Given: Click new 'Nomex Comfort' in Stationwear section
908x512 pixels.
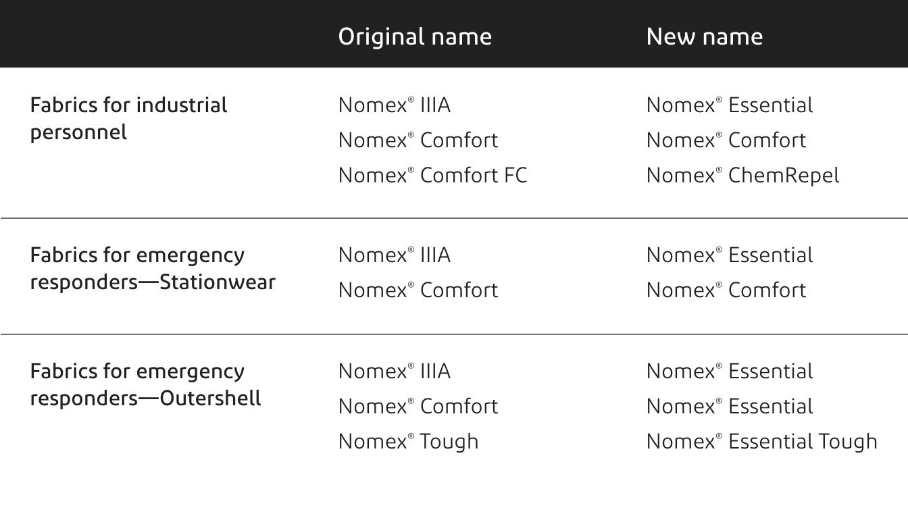Looking at the screenshot, I should tap(726, 290).
